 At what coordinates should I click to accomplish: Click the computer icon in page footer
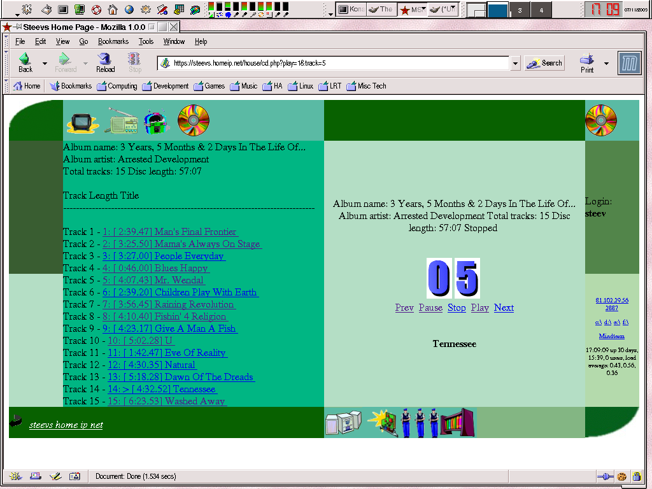tap(343, 423)
